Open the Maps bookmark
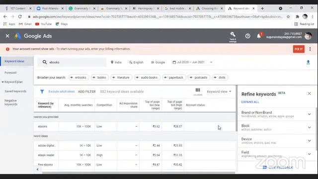318x179 pixels. (62, 24)
